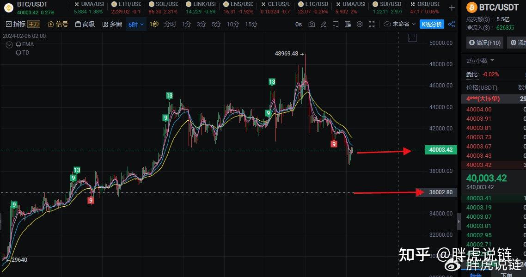Select the 1秒 timeframe
526x277 pixels.
point(154,24)
